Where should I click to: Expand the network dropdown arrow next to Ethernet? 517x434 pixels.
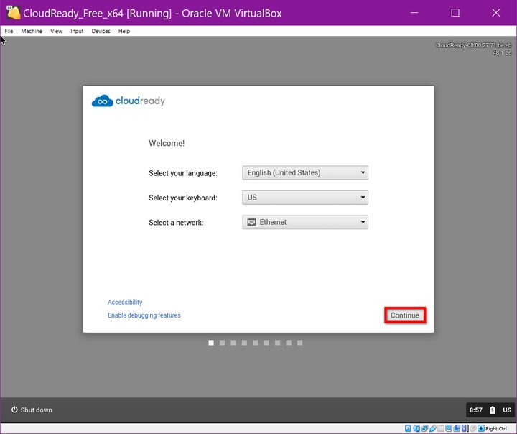363,222
